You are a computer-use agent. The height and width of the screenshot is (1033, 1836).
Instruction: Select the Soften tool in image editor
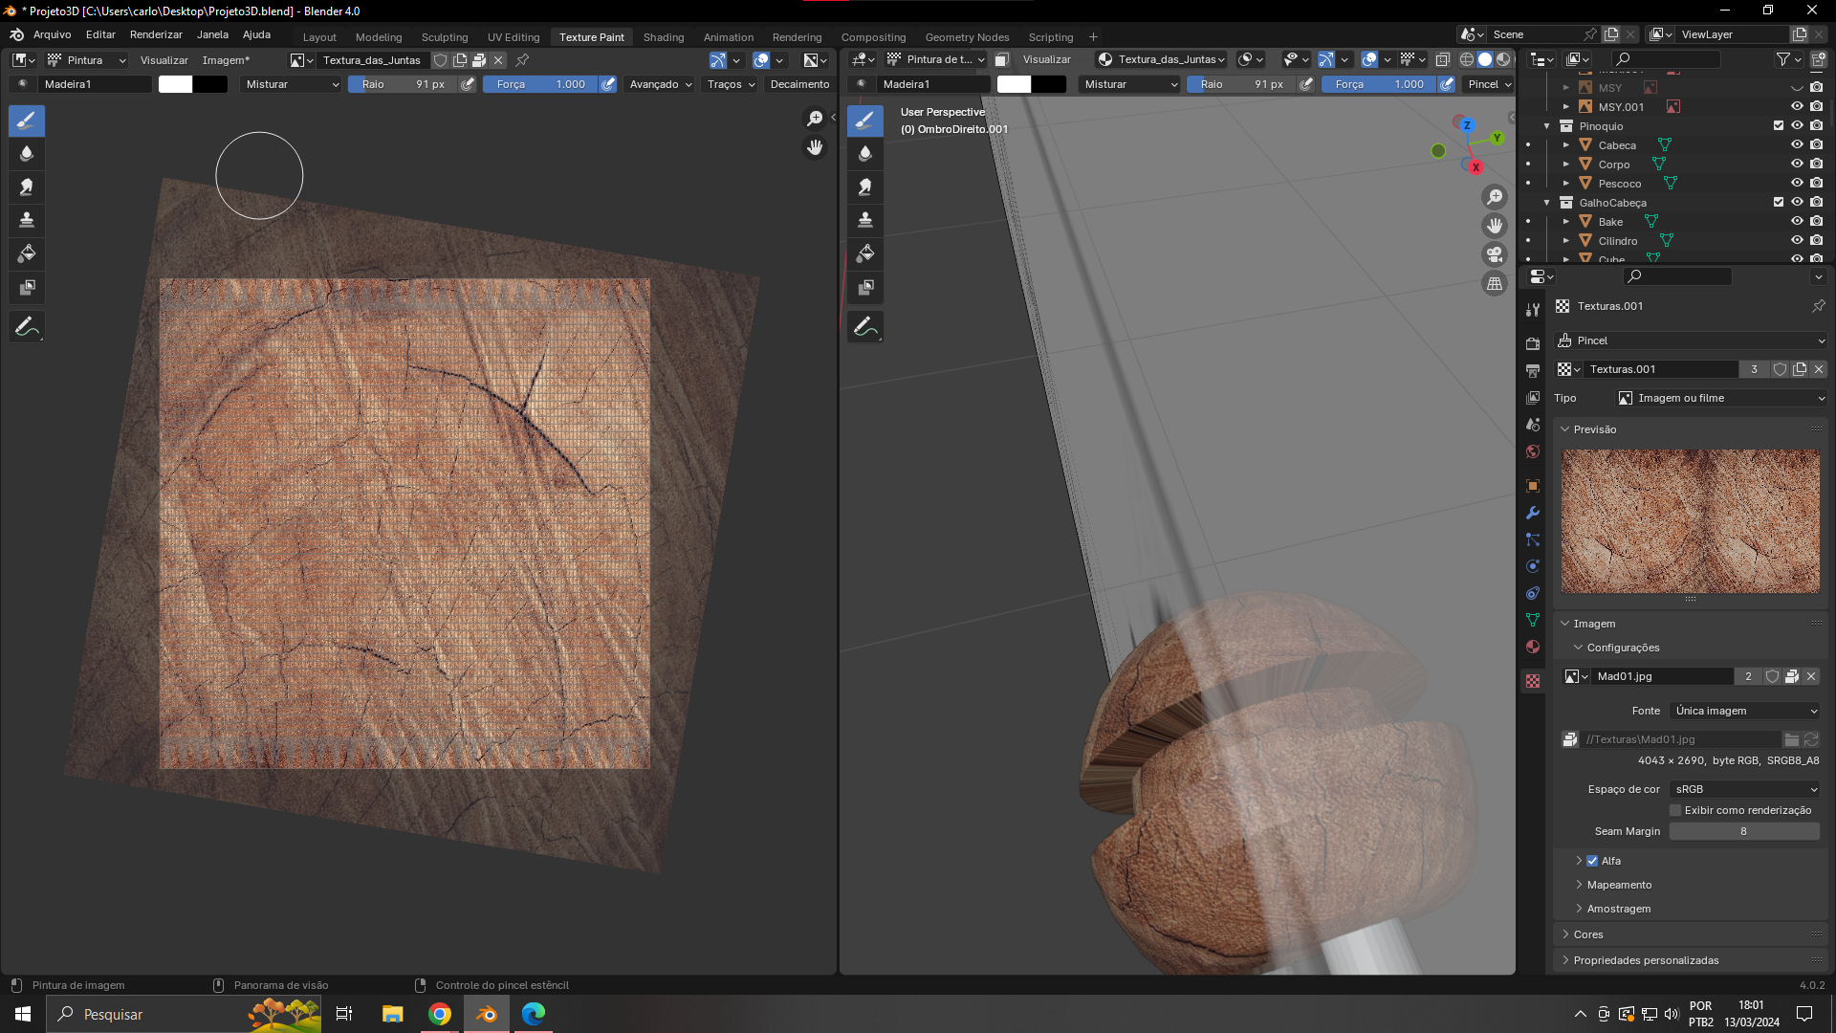(x=27, y=154)
